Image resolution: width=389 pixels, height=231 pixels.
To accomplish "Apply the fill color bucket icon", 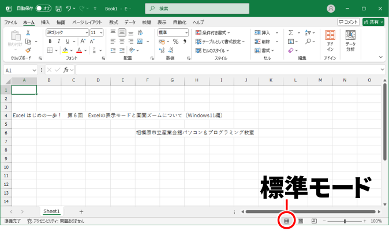I will 65,50.
